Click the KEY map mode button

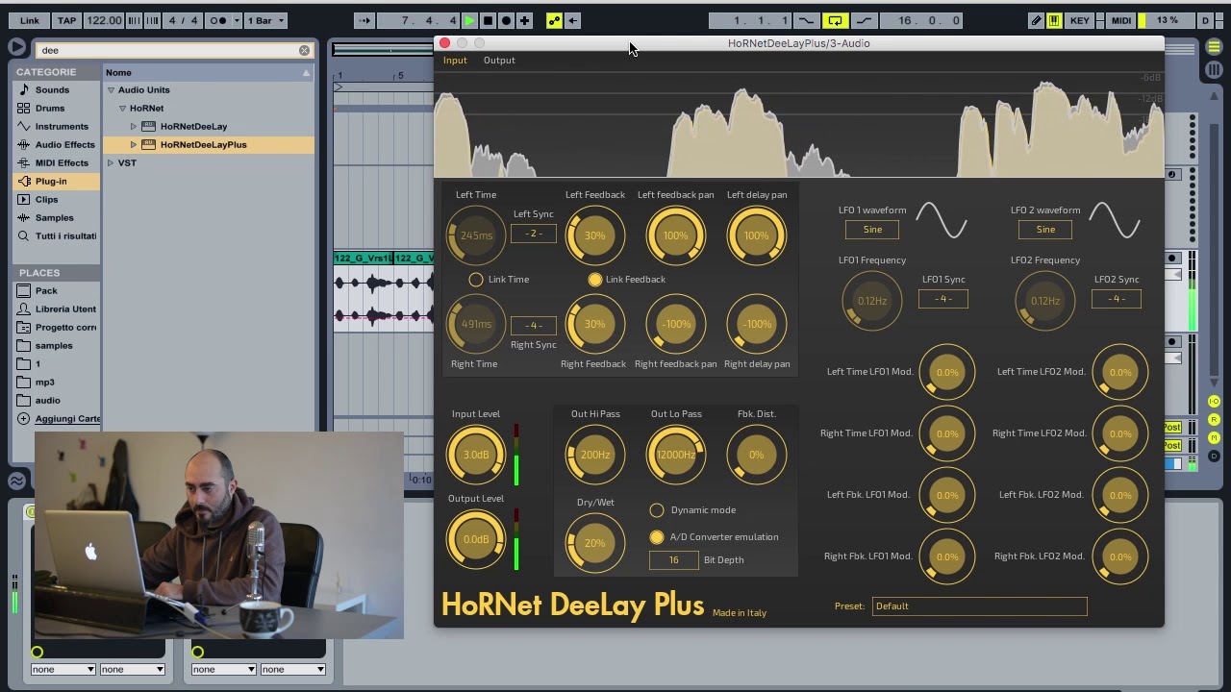click(x=1080, y=20)
